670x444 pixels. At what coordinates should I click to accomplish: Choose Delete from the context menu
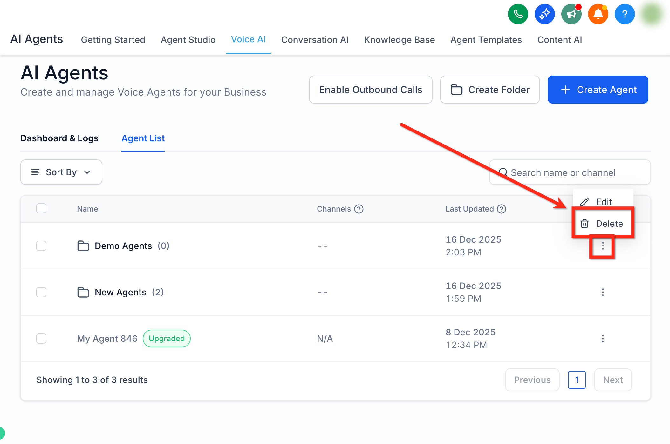603,224
